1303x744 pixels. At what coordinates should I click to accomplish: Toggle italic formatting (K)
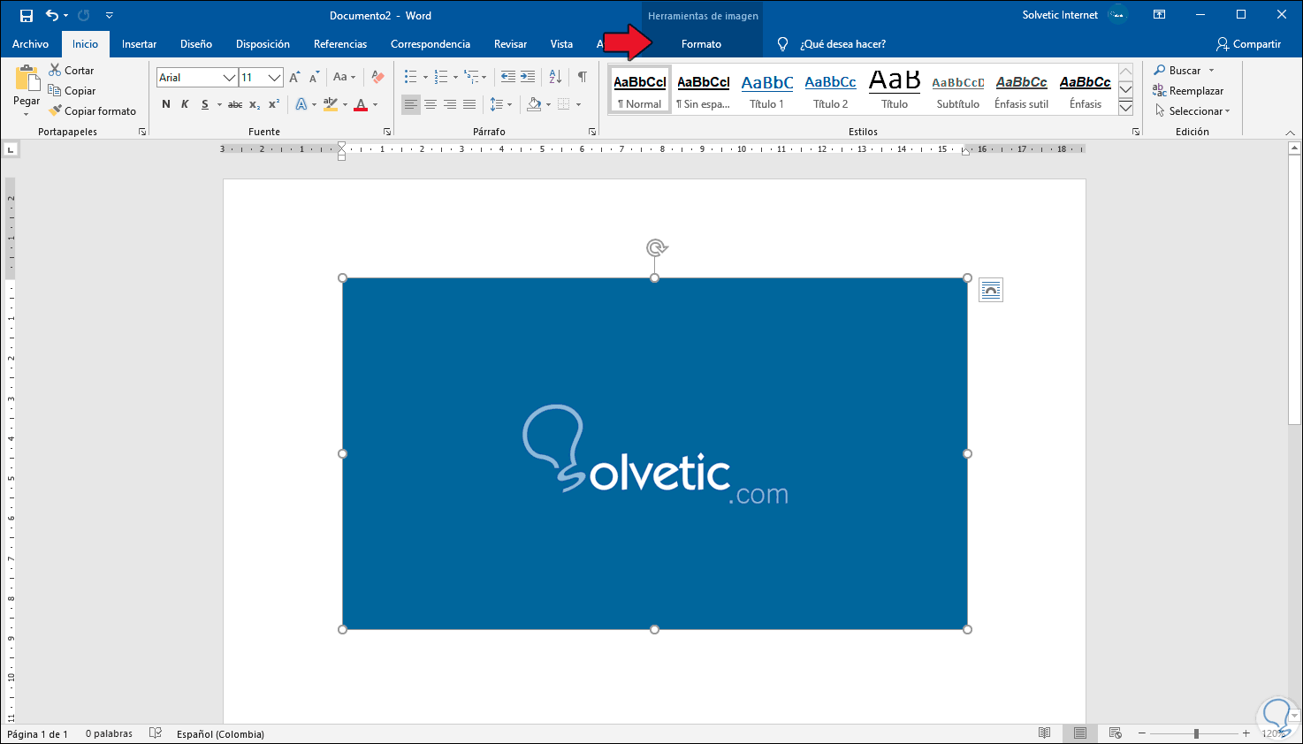click(x=185, y=104)
